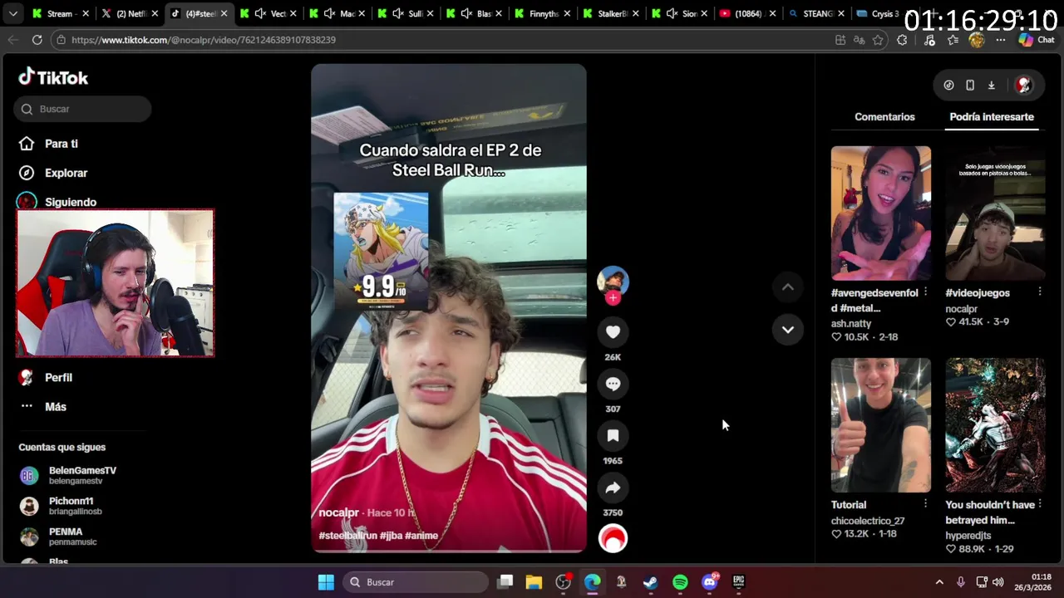This screenshot has height=598, width=1064.
Task: Click the TikTok logo
Action: [53, 77]
